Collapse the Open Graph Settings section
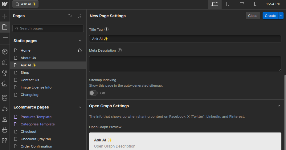The height and width of the screenshot is (150, 286). [279, 106]
